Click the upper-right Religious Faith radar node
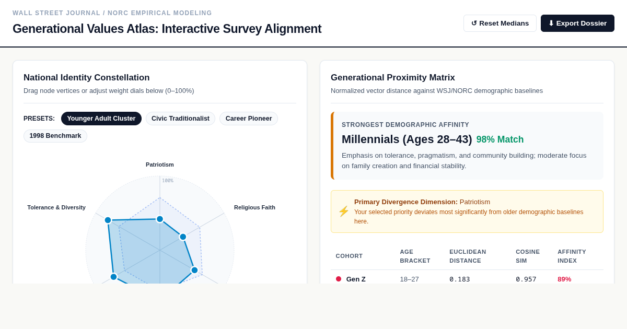 click(x=183, y=237)
